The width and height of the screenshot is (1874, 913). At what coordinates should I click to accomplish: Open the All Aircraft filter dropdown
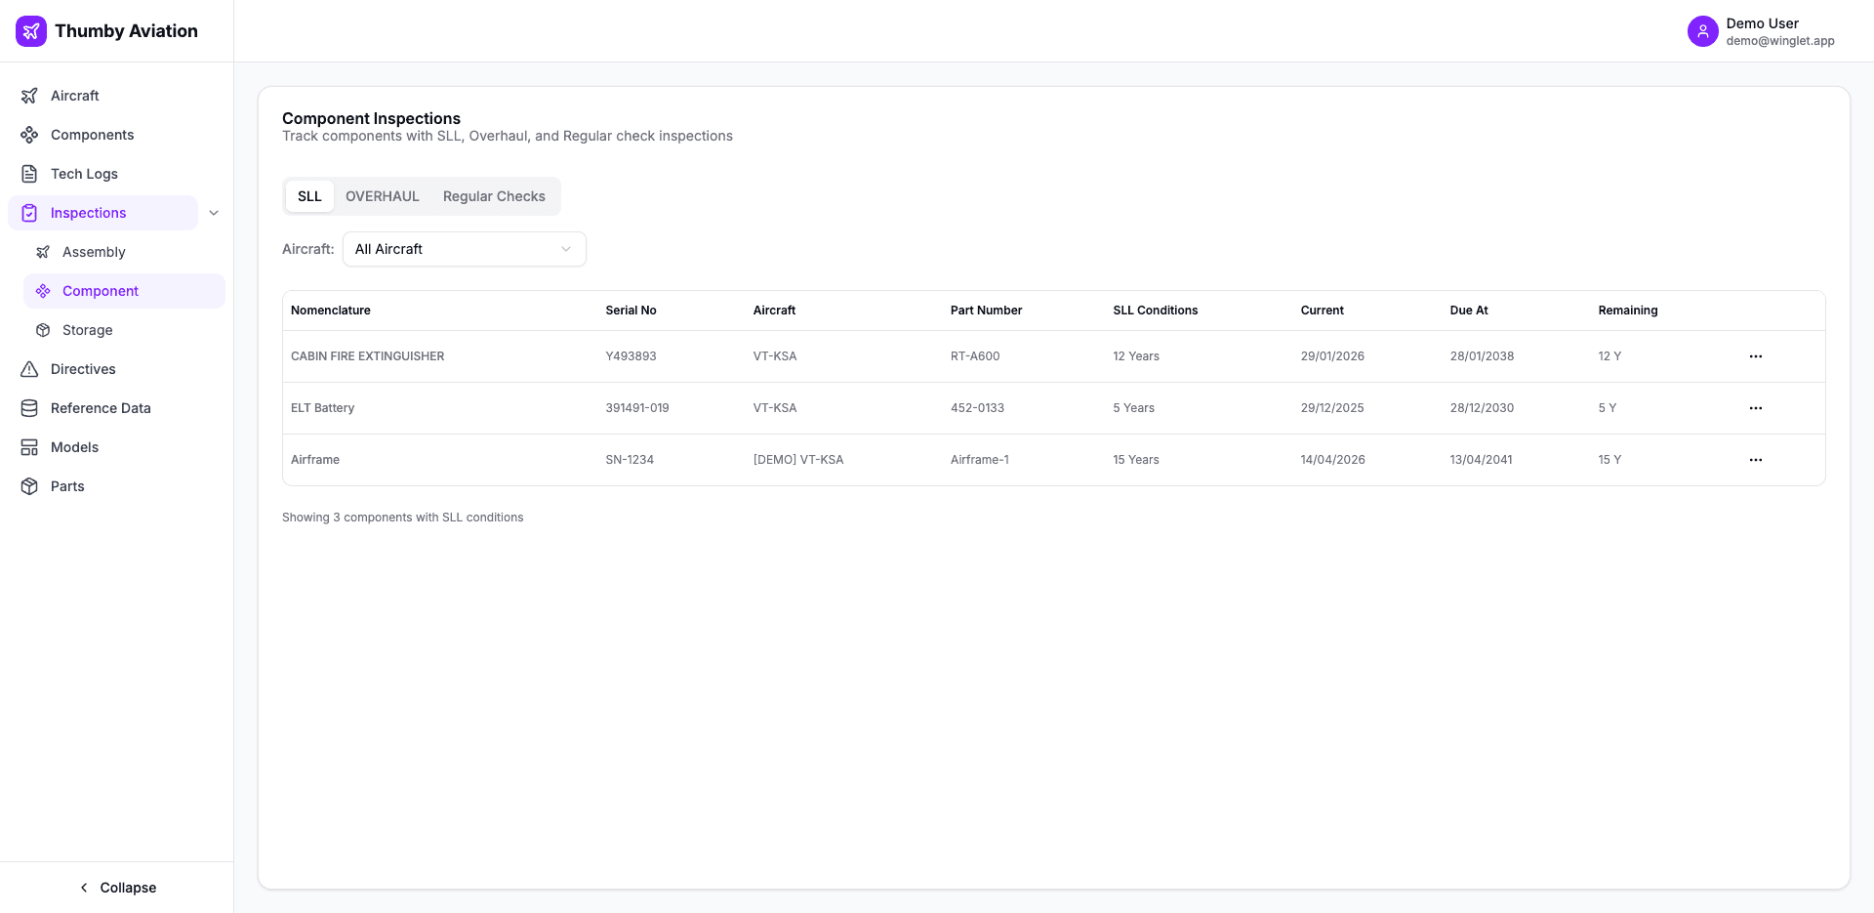point(464,249)
